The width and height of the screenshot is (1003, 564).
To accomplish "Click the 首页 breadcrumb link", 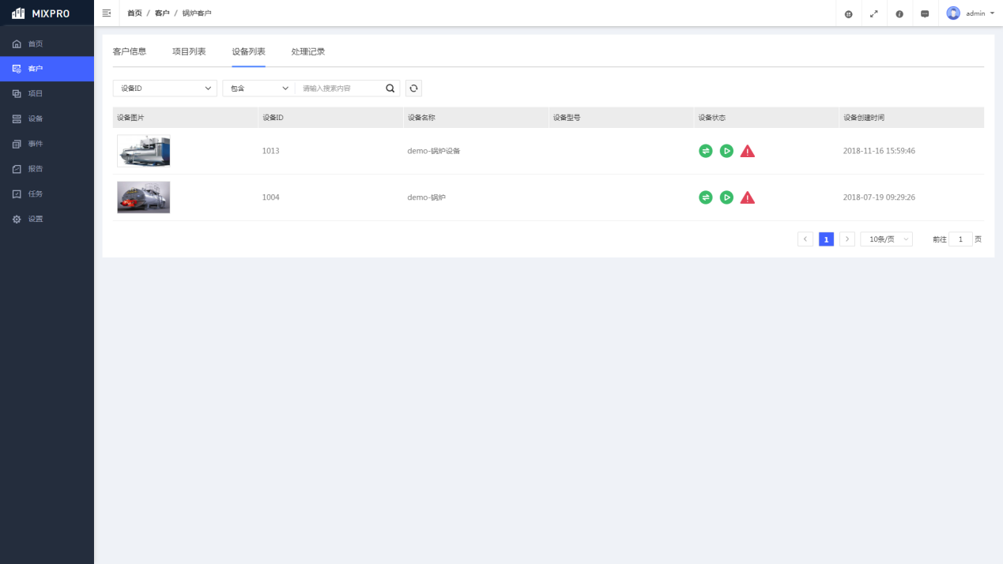I will tap(134, 13).
